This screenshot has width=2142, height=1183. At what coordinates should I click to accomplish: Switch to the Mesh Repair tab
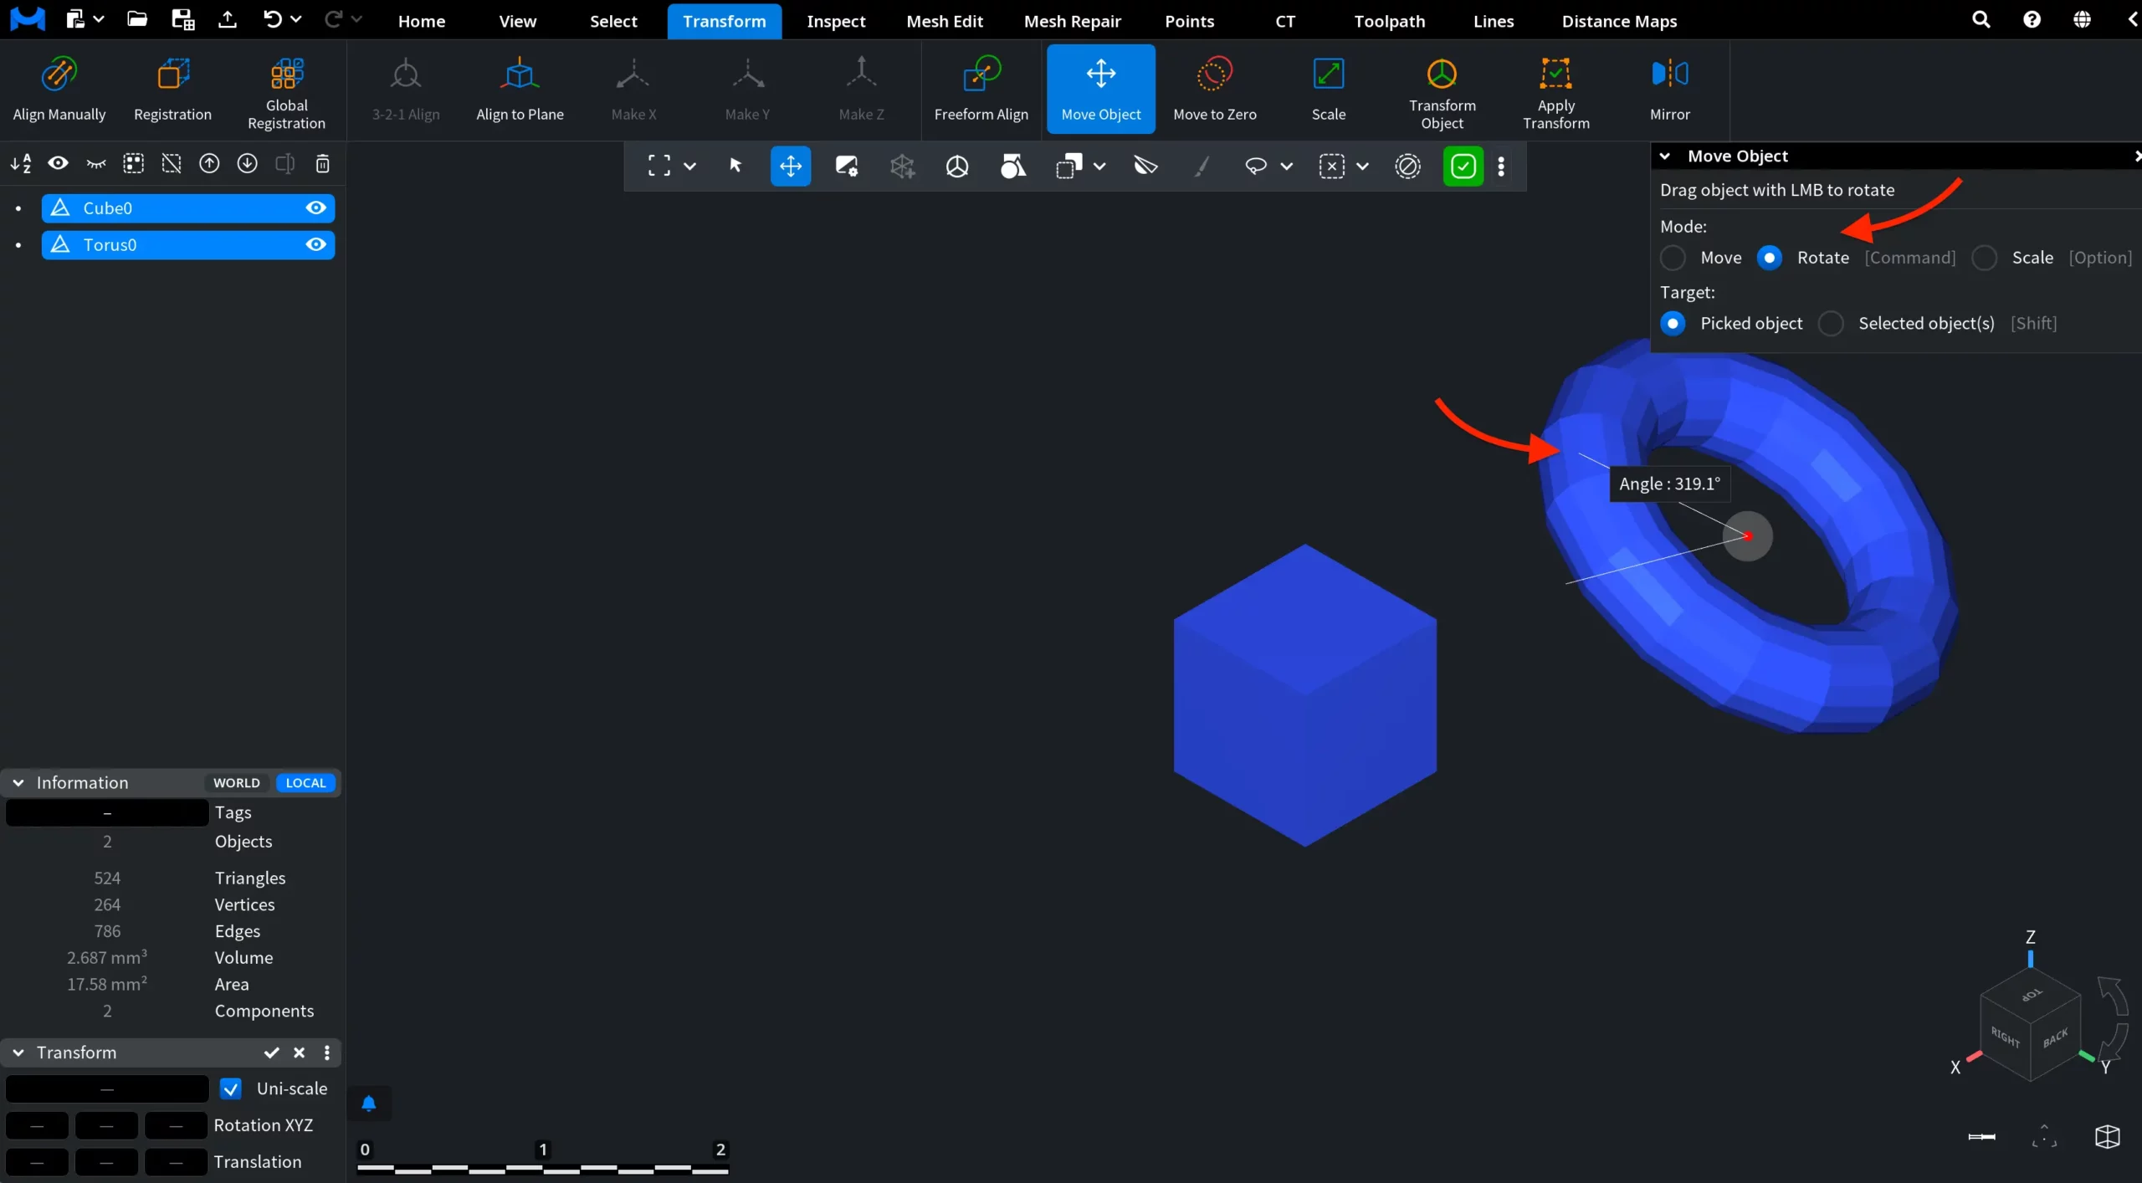coord(1072,21)
